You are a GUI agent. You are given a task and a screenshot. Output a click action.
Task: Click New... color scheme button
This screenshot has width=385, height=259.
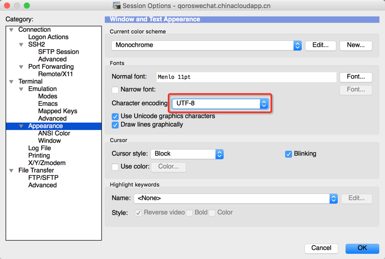tap(356, 45)
